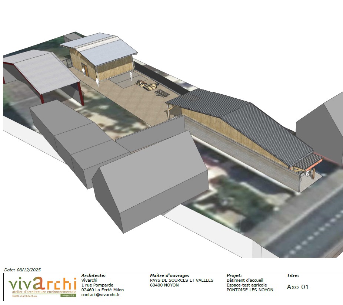
Task: Click the 'Maître d'ouvrage:' heading
Action: click(170, 275)
